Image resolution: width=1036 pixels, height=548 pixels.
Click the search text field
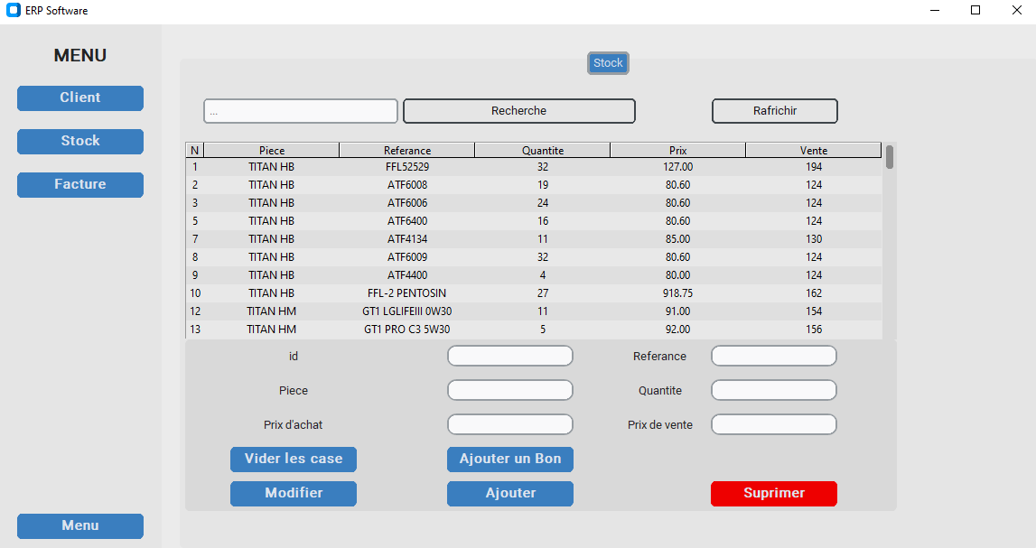(x=300, y=110)
